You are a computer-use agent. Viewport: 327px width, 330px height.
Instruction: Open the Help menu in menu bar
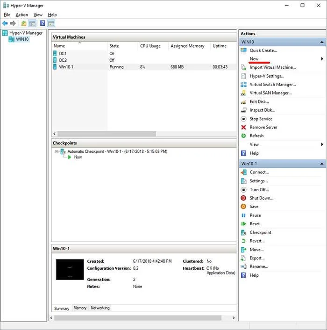click(x=52, y=15)
